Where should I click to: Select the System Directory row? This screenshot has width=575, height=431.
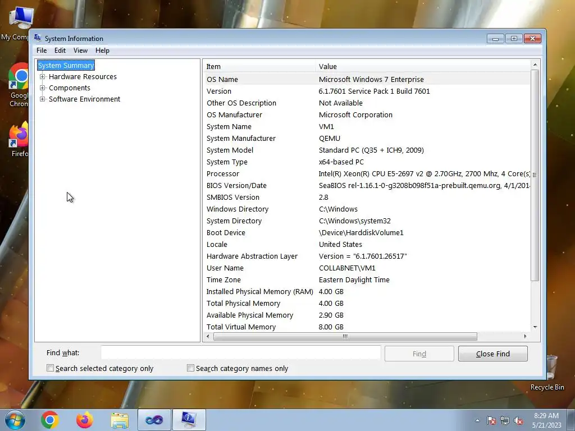[x=367, y=221]
